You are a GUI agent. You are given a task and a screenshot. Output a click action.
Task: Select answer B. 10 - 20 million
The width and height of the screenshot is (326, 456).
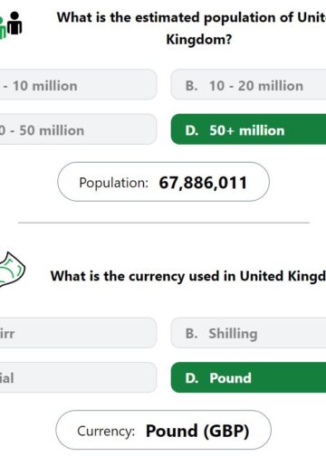pyautogui.click(x=248, y=84)
